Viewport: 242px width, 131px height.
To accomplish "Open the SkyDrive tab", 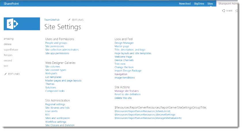I will click(199, 3).
